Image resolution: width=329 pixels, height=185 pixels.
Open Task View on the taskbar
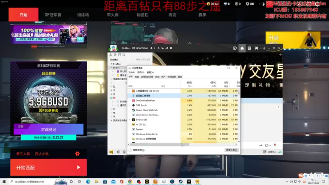79,182
